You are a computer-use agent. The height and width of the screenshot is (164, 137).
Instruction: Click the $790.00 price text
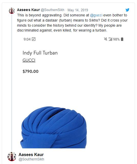31,71
